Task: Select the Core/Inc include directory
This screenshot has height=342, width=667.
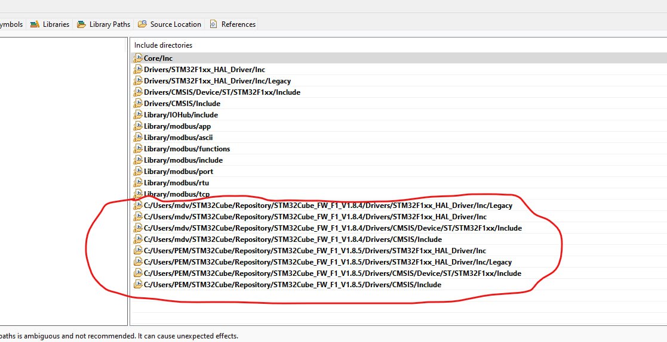Action: [x=399, y=58]
